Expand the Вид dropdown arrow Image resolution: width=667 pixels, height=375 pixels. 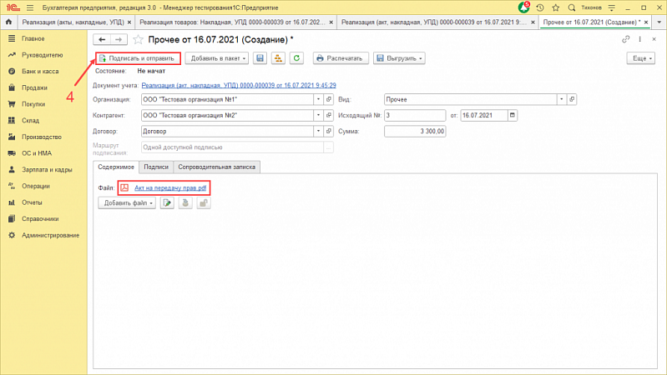click(x=562, y=99)
